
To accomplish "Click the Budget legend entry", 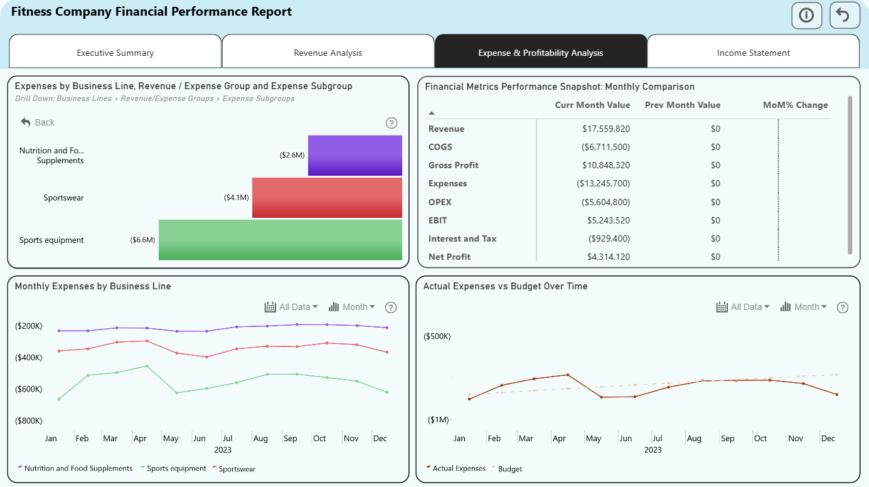I will pos(508,469).
